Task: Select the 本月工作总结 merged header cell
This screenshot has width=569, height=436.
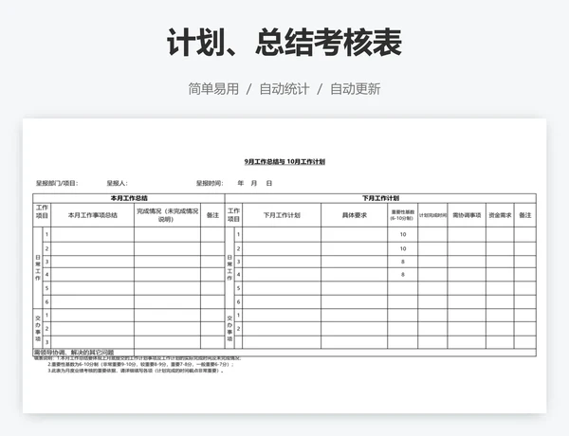Action: pos(129,198)
